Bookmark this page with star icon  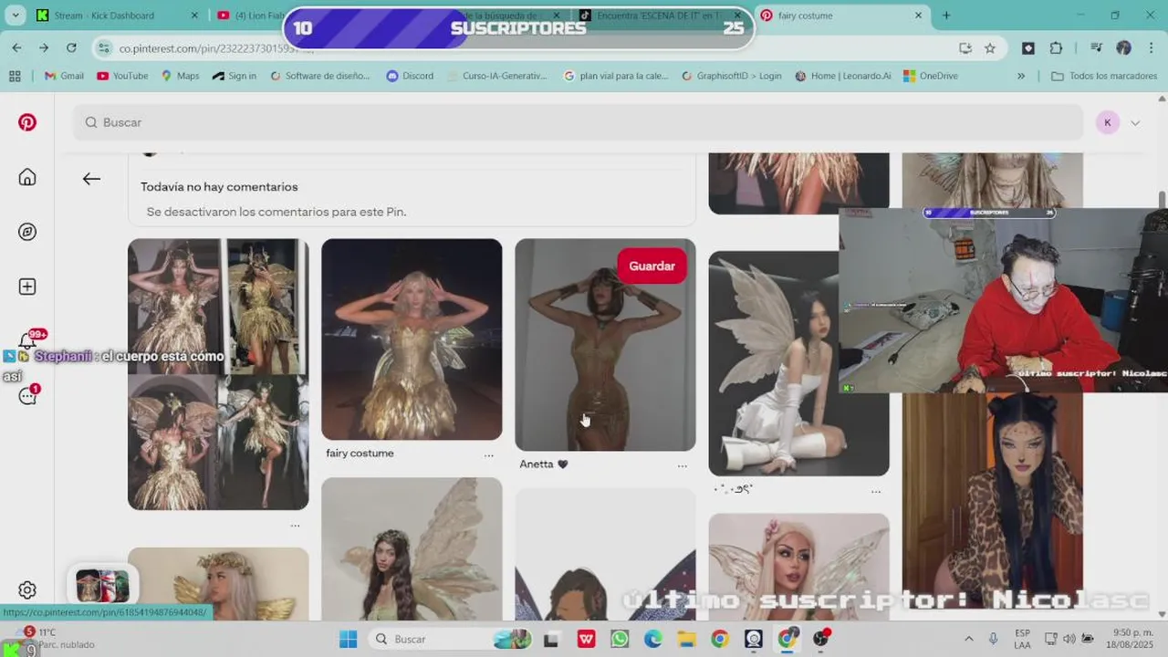pyautogui.click(x=990, y=48)
